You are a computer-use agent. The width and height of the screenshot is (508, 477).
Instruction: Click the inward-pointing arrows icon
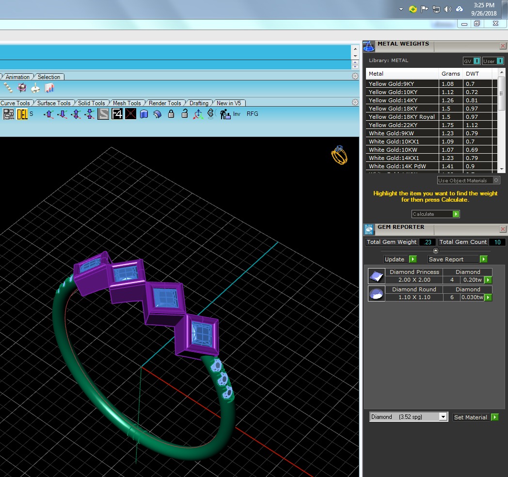tap(89, 114)
